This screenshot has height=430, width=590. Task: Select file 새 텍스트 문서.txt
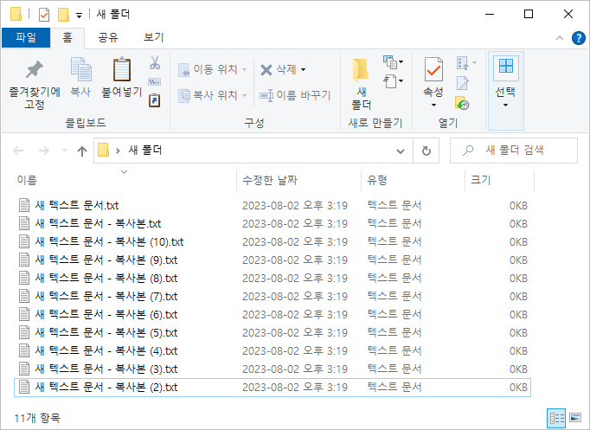tap(273, 205)
